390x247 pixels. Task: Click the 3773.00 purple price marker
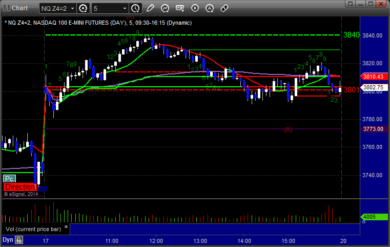(x=374, y=129)
